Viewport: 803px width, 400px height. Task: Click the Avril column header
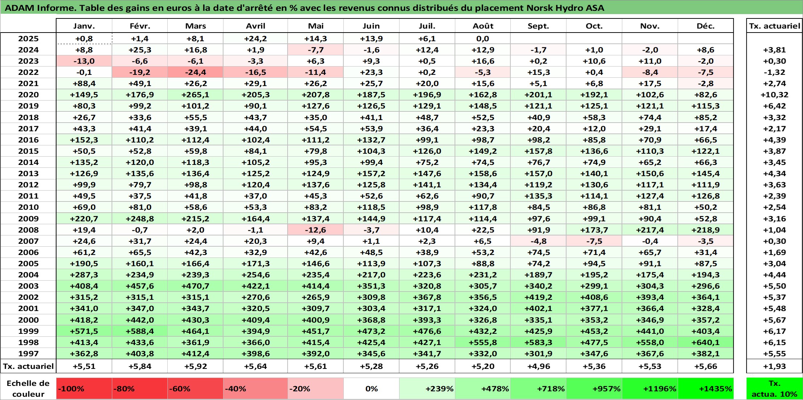(x=256, y=26)
